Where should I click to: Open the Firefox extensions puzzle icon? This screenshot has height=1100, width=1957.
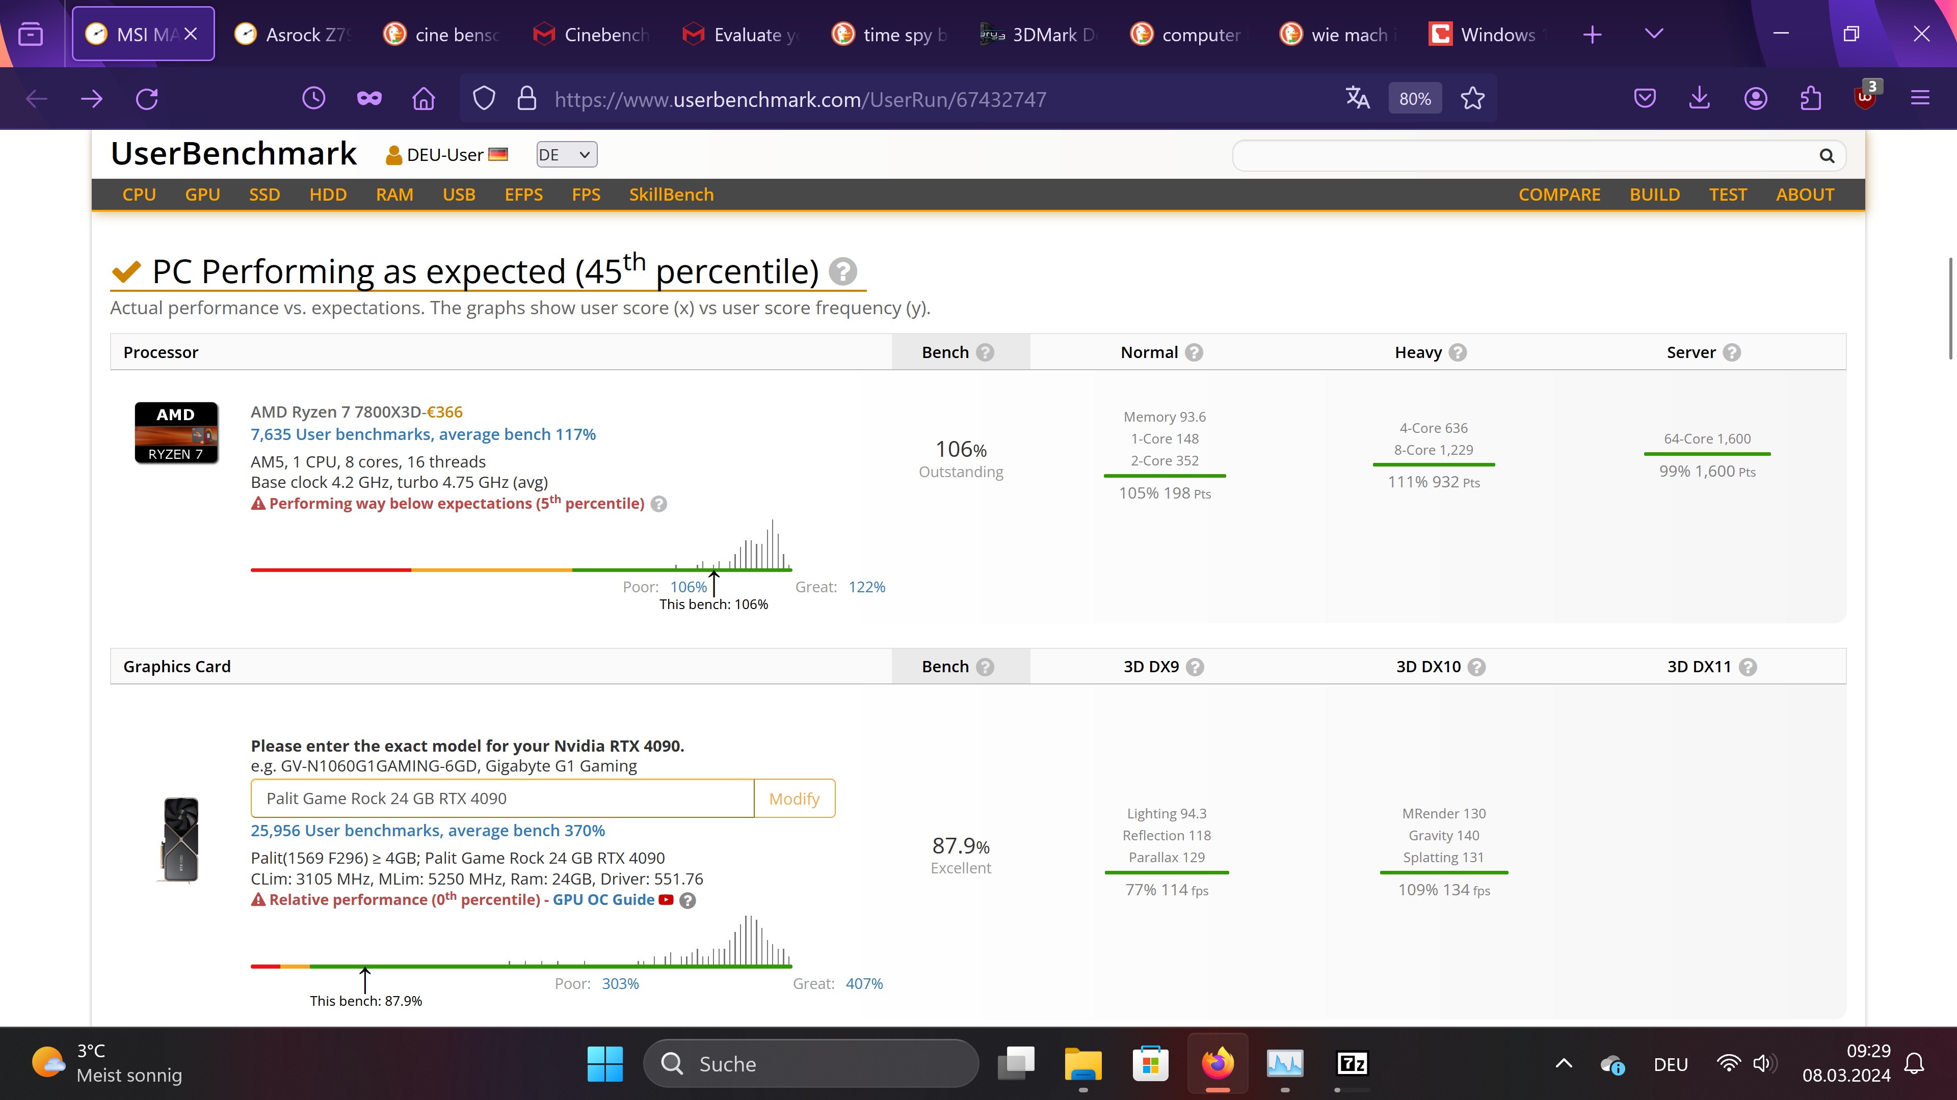coord(1811,99)
